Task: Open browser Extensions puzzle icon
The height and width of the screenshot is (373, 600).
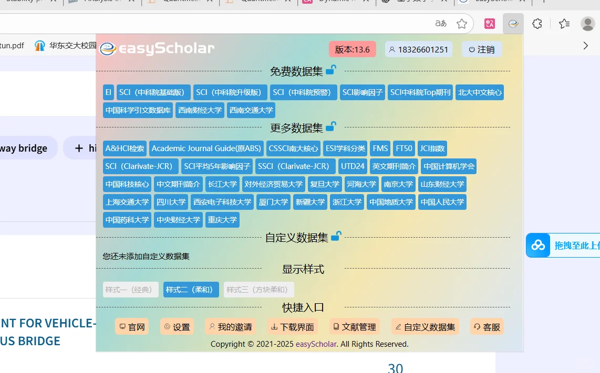Action: [537, 24]
